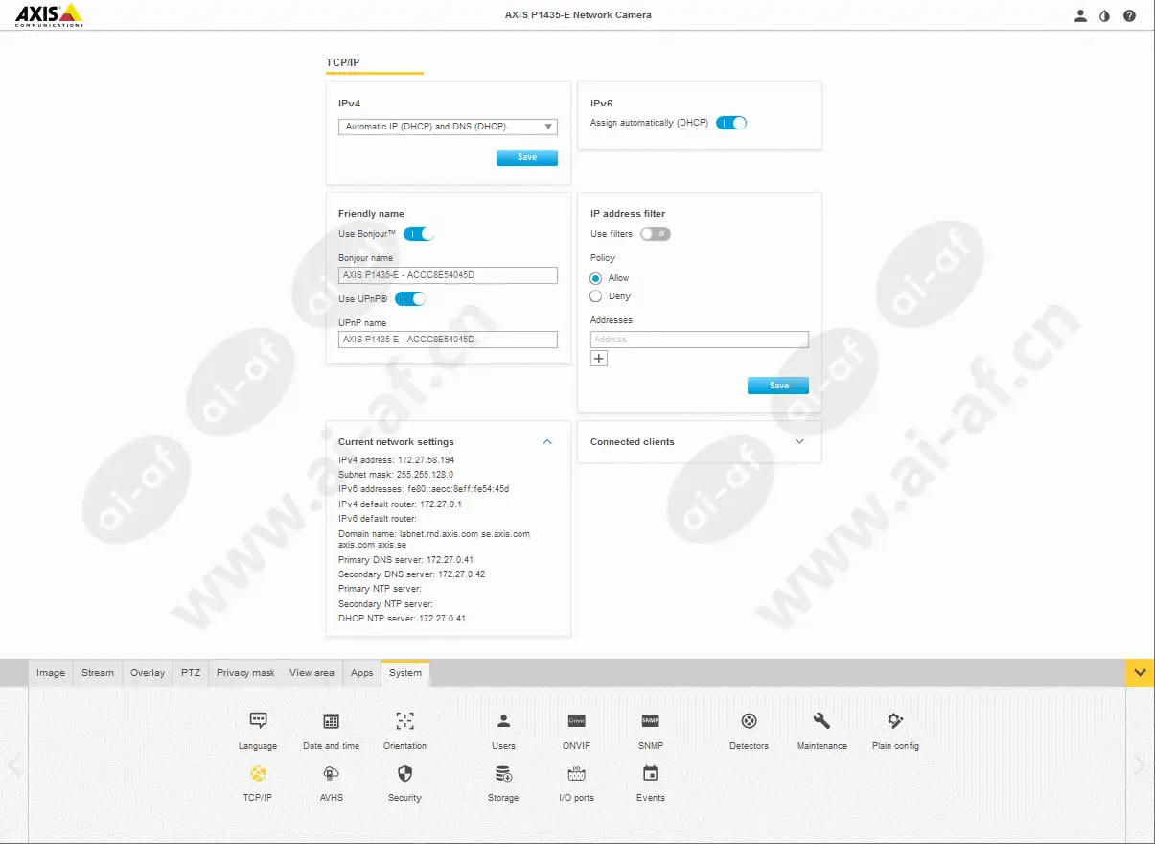Click the IPv4 default router 172.27.0.1 line
1155x844 pixels.
tap(400, 504)
